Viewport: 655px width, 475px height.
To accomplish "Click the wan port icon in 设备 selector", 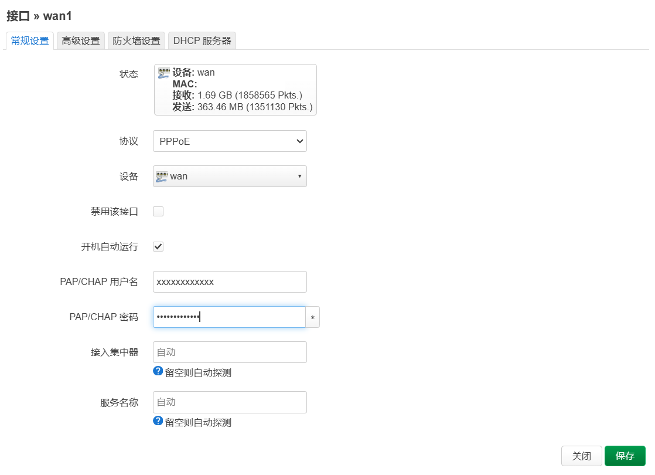I will click(162, 176).
